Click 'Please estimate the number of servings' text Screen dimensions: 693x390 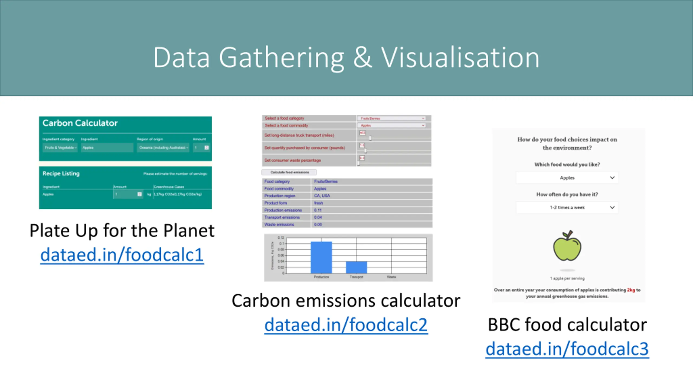tap(175, 174)
